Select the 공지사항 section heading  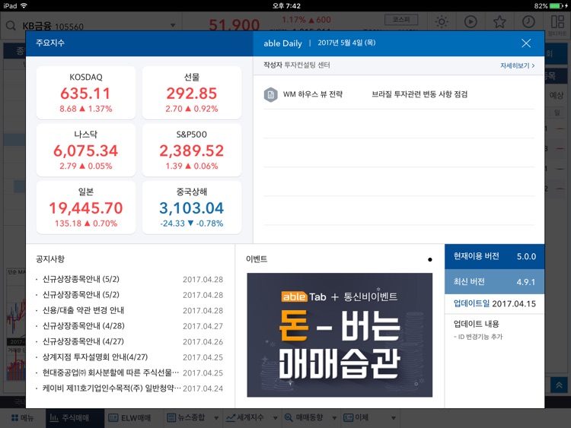tap(50, 259)
